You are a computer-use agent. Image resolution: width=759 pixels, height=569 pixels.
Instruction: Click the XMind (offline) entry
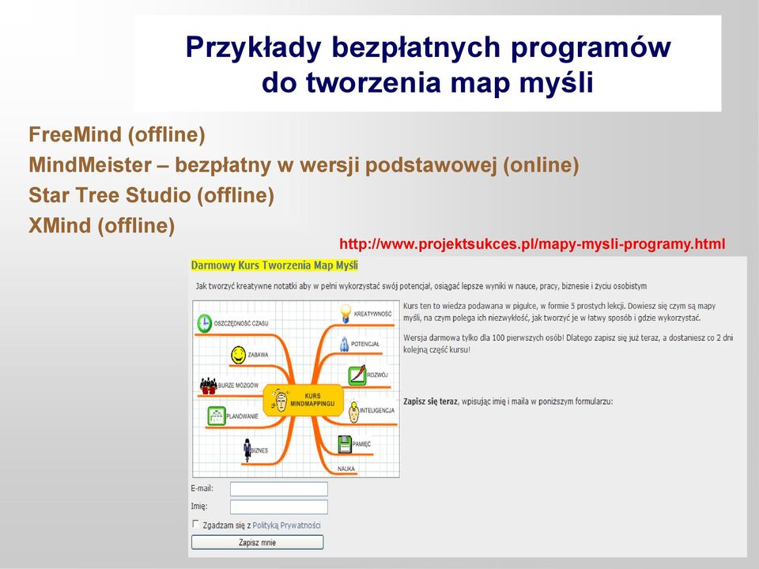point(102,226)
